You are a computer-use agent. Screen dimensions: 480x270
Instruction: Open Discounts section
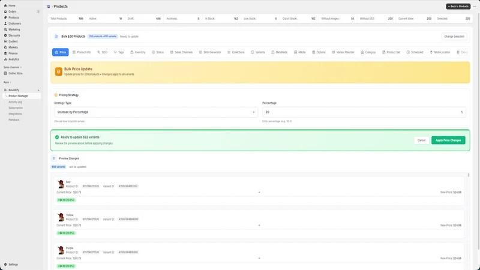[x=14, y=35]
